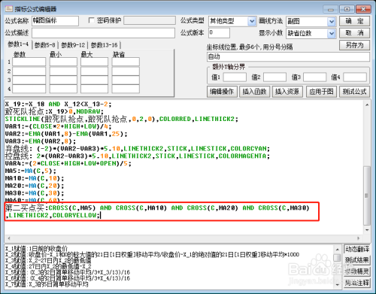Click the 用法注释 button

(357, 283)
